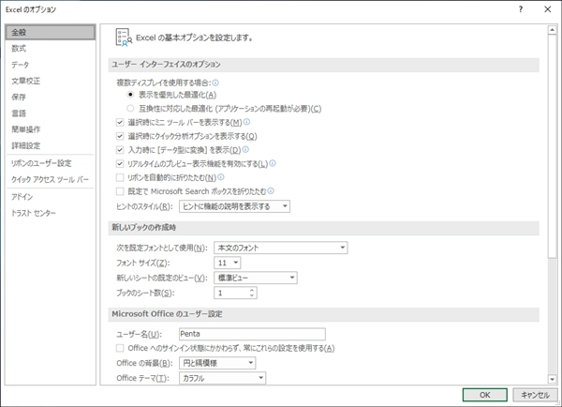Click the Excel basic options header icon
The width and height of the screenshot is (562, 407).
click(124, 38)
